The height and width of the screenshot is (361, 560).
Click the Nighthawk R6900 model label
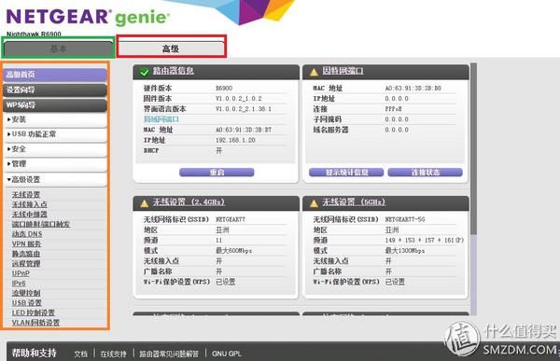(34, 34)
